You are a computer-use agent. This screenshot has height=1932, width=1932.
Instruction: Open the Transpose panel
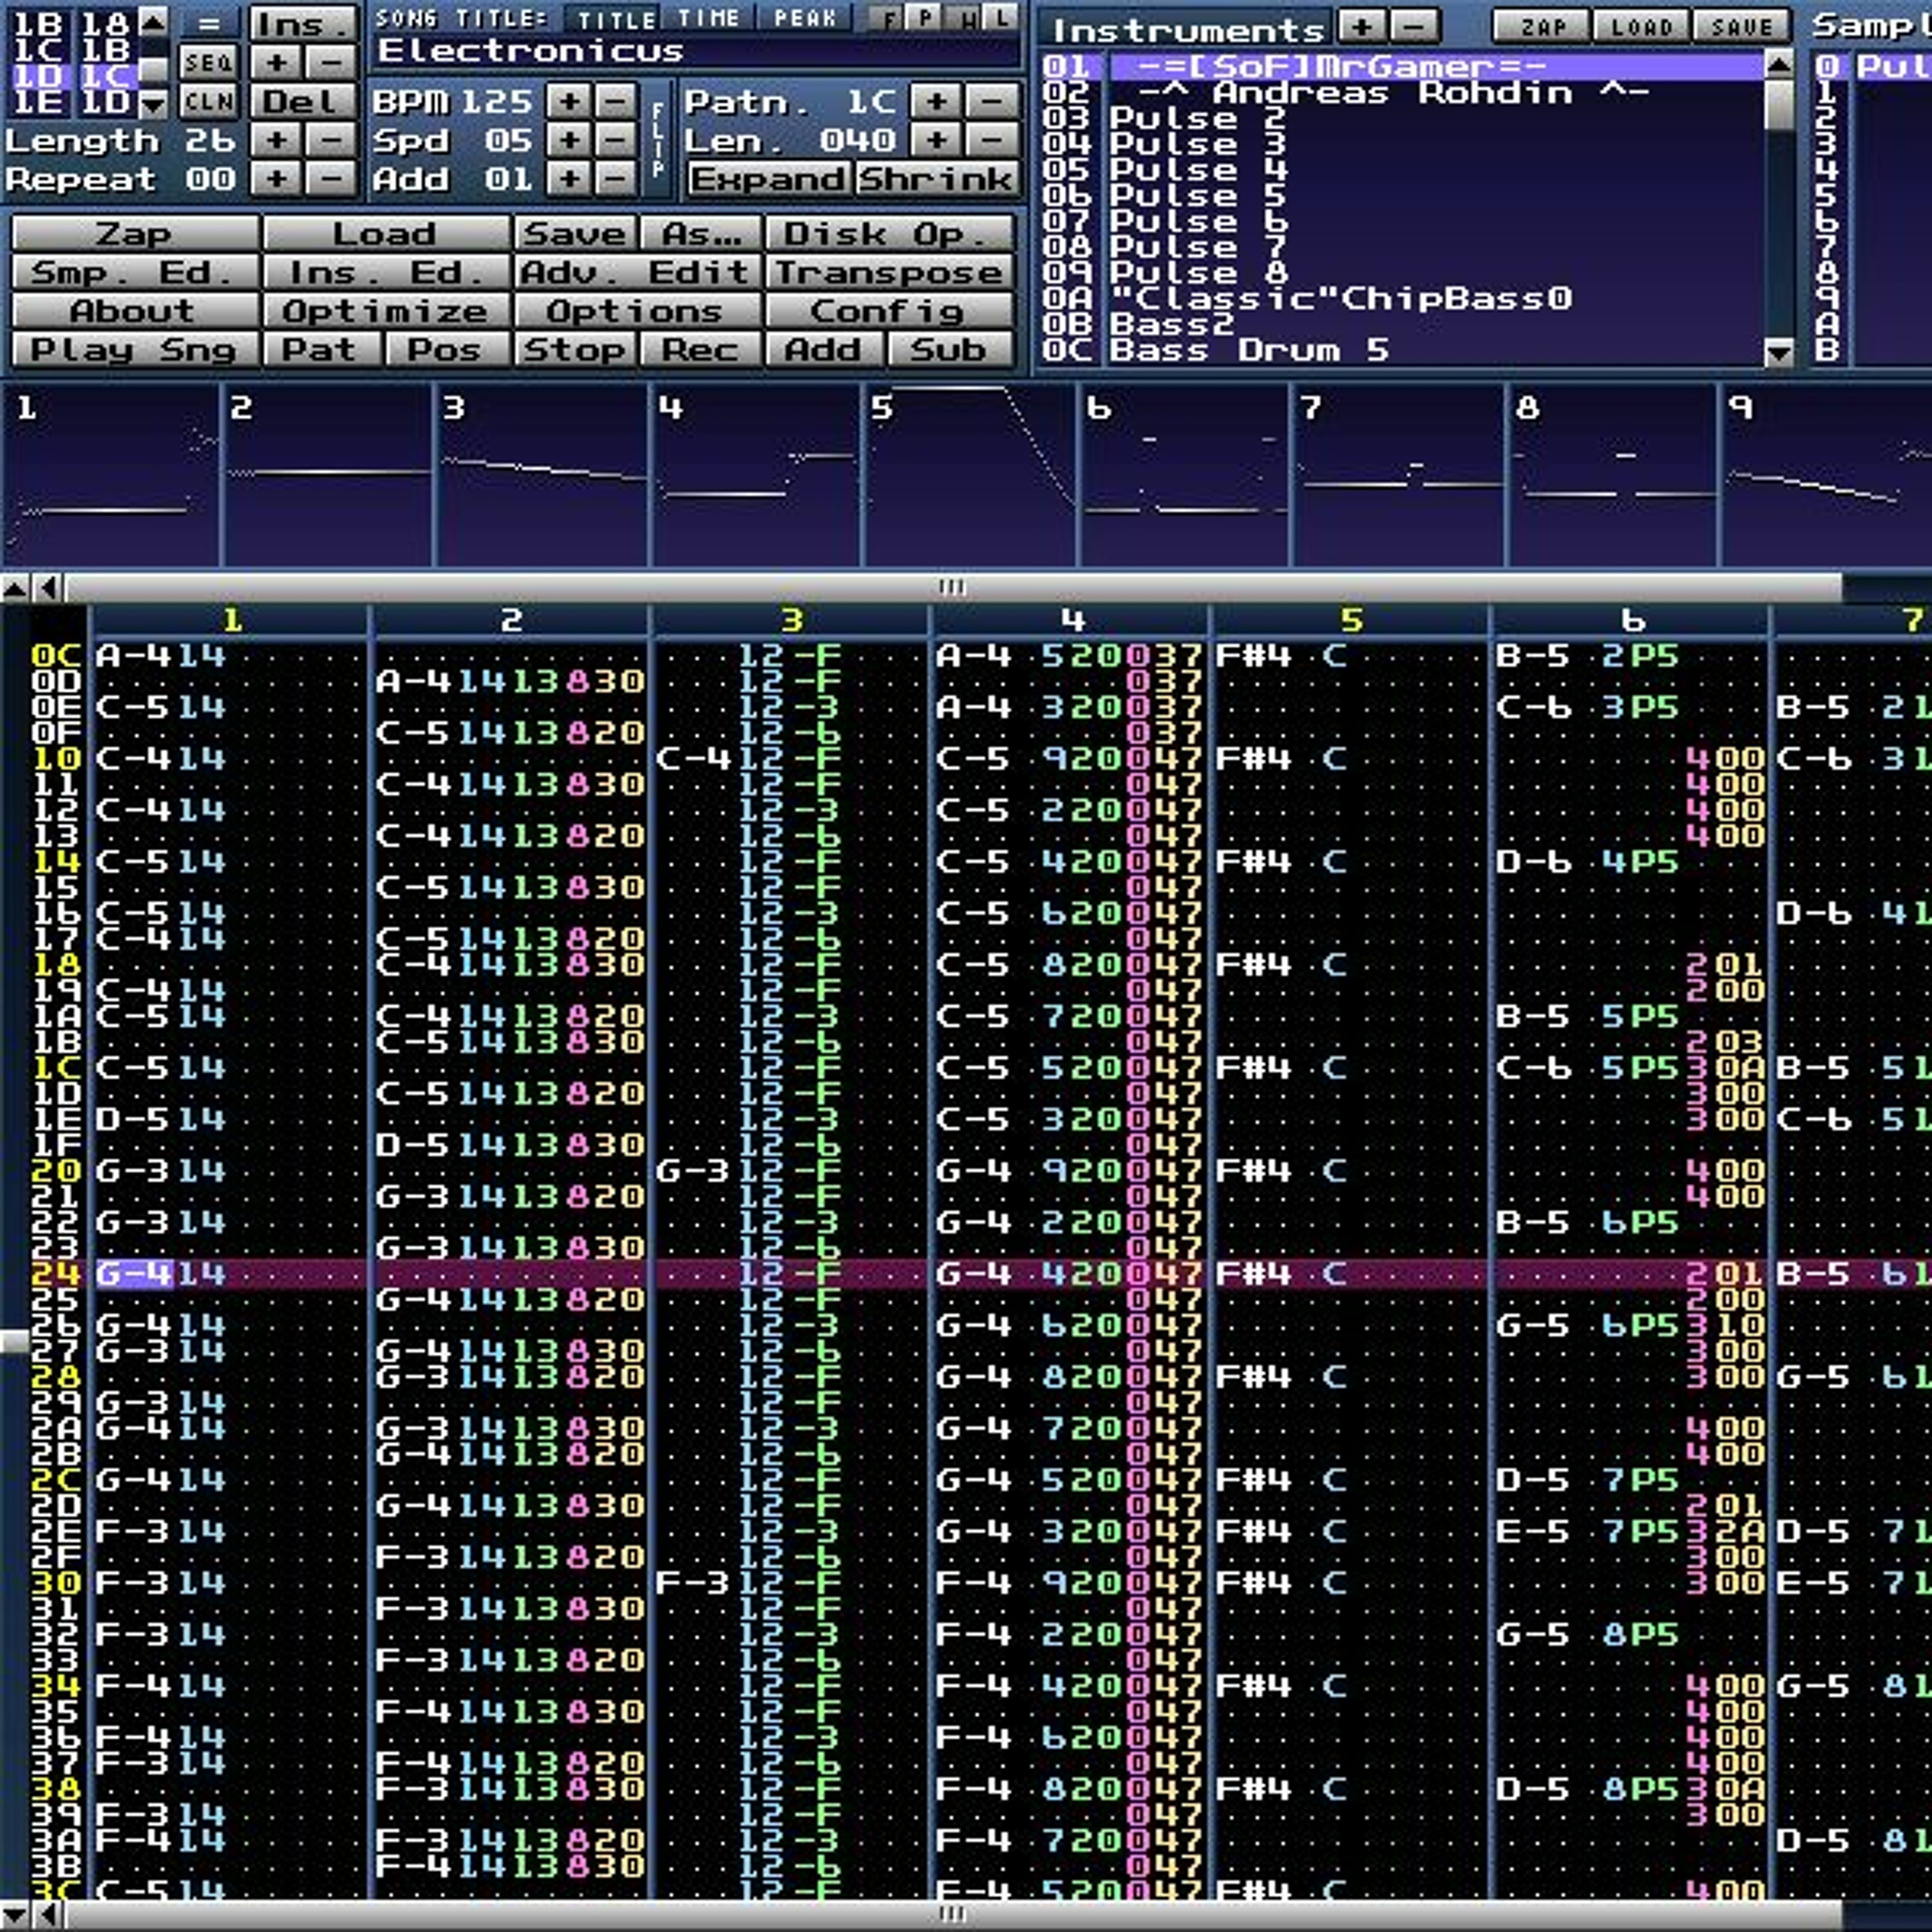(x=889, y=272)
